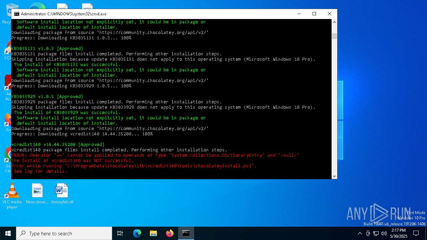The image size is (427, 240).
Task: Click the console scrollbar up arrow
Action: pos(334,22)
